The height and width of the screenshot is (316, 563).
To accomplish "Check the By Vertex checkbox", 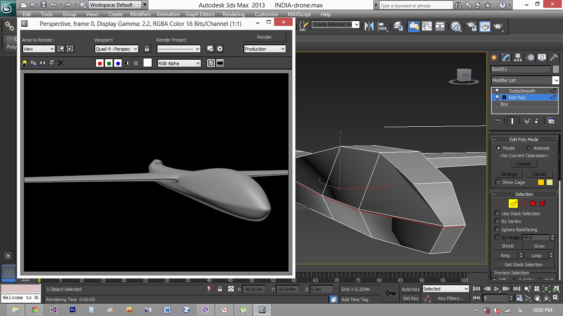I will pyautogui.click(x=497, y=221).
